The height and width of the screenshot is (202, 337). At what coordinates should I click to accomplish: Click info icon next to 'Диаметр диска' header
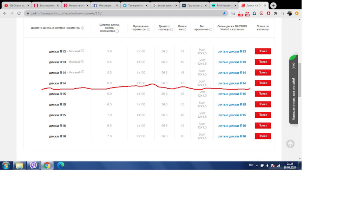pyautogui.click(x=82, y=28)
